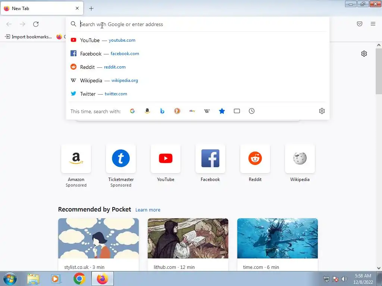This screenshot has height=286, width=382.
Task: Launch Google Chrome from taskbar
Action: 79,279
